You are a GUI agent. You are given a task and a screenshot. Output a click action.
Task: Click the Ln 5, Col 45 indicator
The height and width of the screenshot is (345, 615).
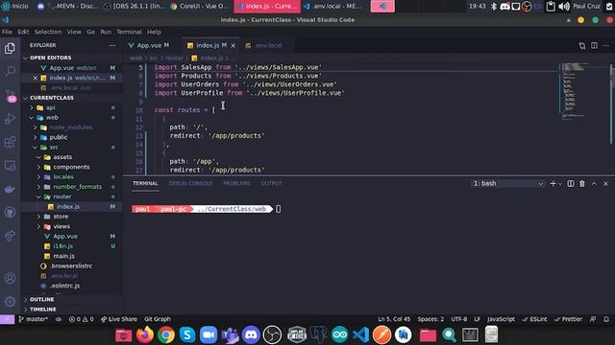pos(394,319)
